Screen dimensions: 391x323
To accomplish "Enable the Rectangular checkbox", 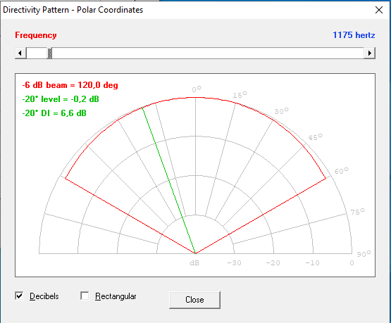I will coord(85,296).
